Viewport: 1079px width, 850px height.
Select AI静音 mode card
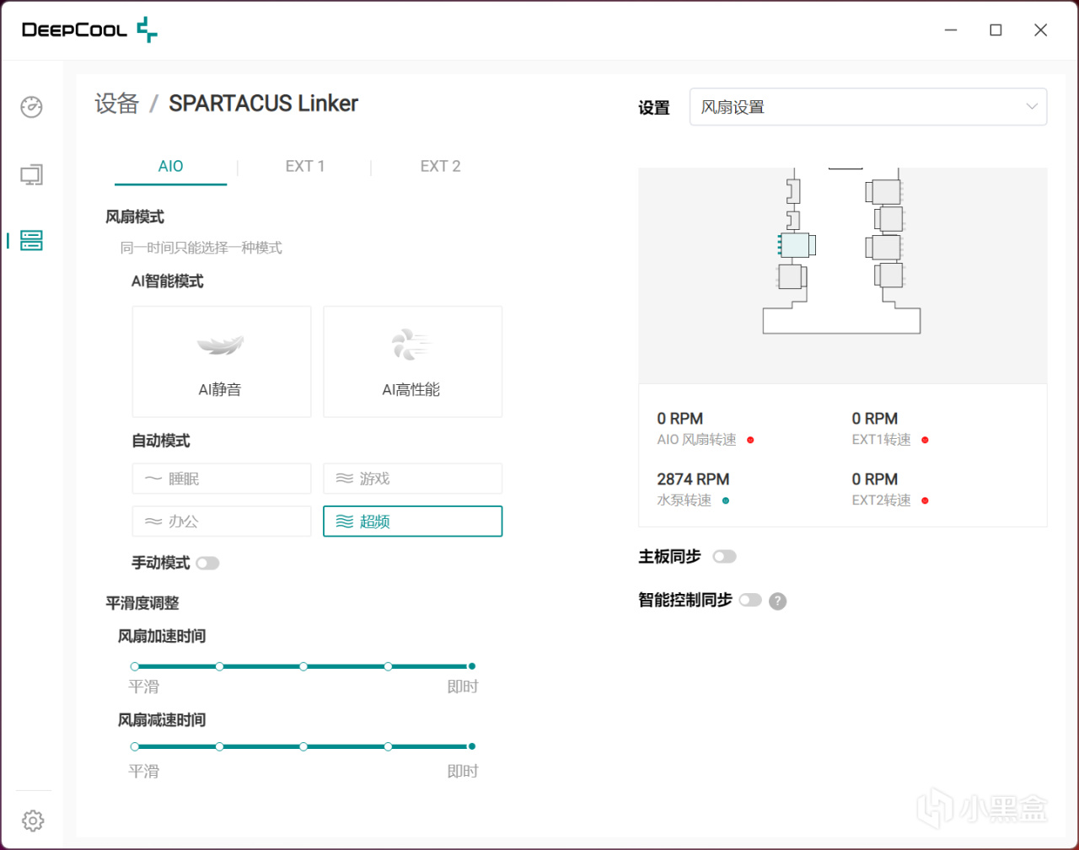click(x=222, y=361)
